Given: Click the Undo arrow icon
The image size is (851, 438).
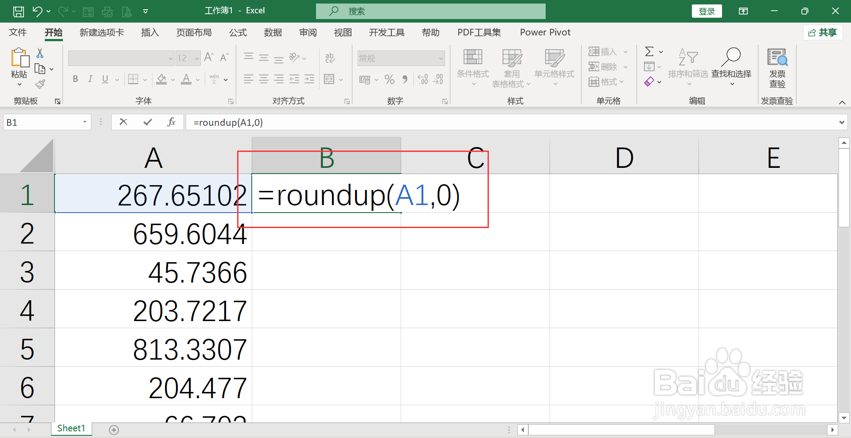Looking at the screenshot, I should 38,11.
